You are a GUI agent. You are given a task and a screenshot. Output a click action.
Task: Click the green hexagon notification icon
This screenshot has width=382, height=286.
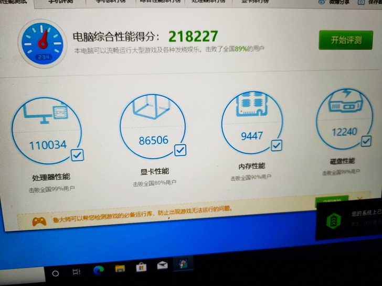(334, 221)
